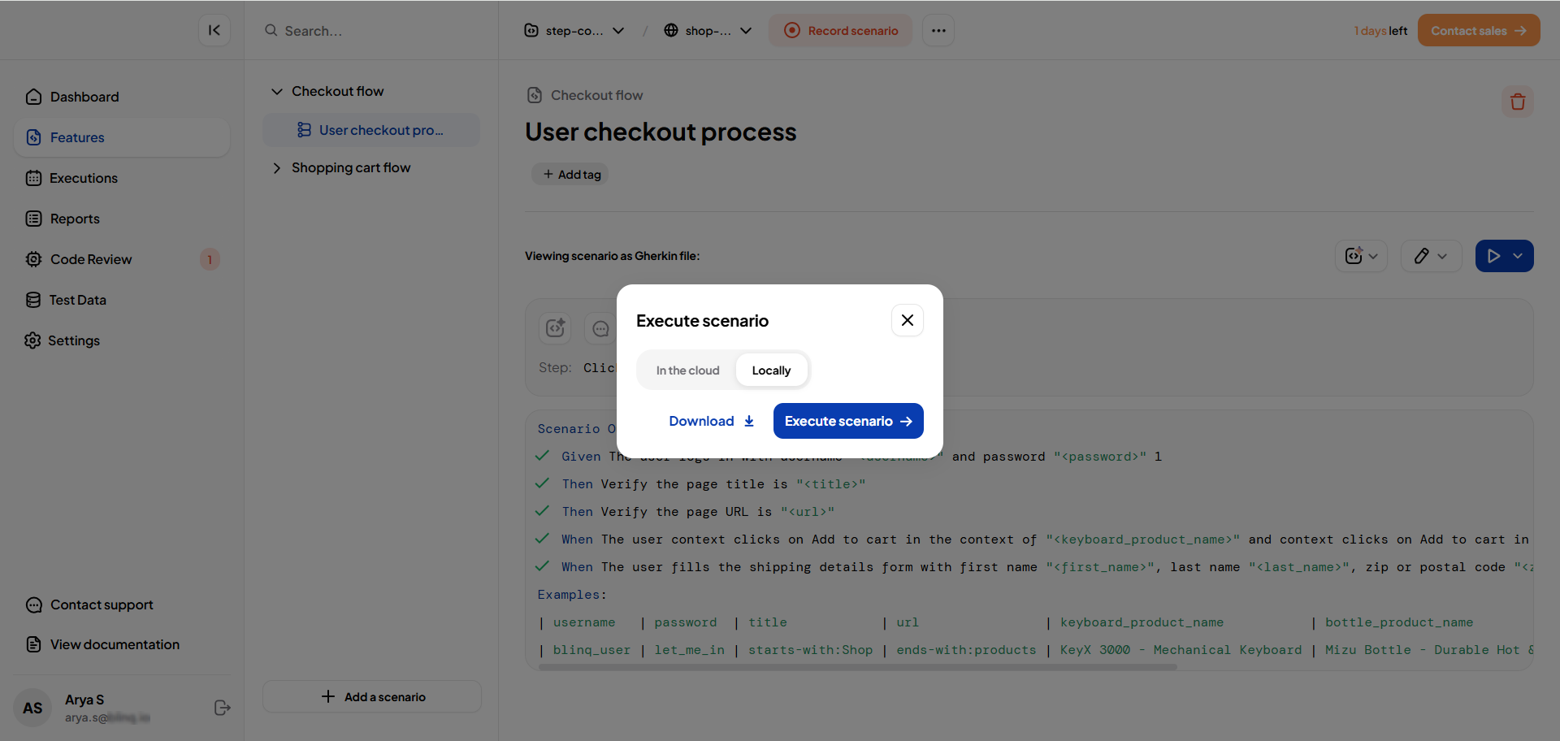1560x741 pixels.
Task: Select the 'In the cloud' execution option
Action: click(687, 370)
